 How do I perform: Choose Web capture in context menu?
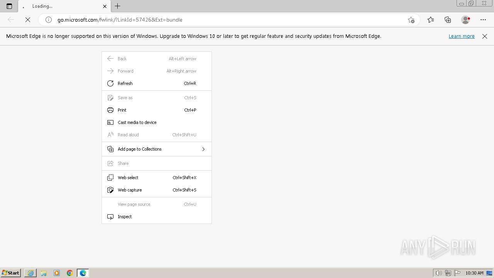point(157,190)
